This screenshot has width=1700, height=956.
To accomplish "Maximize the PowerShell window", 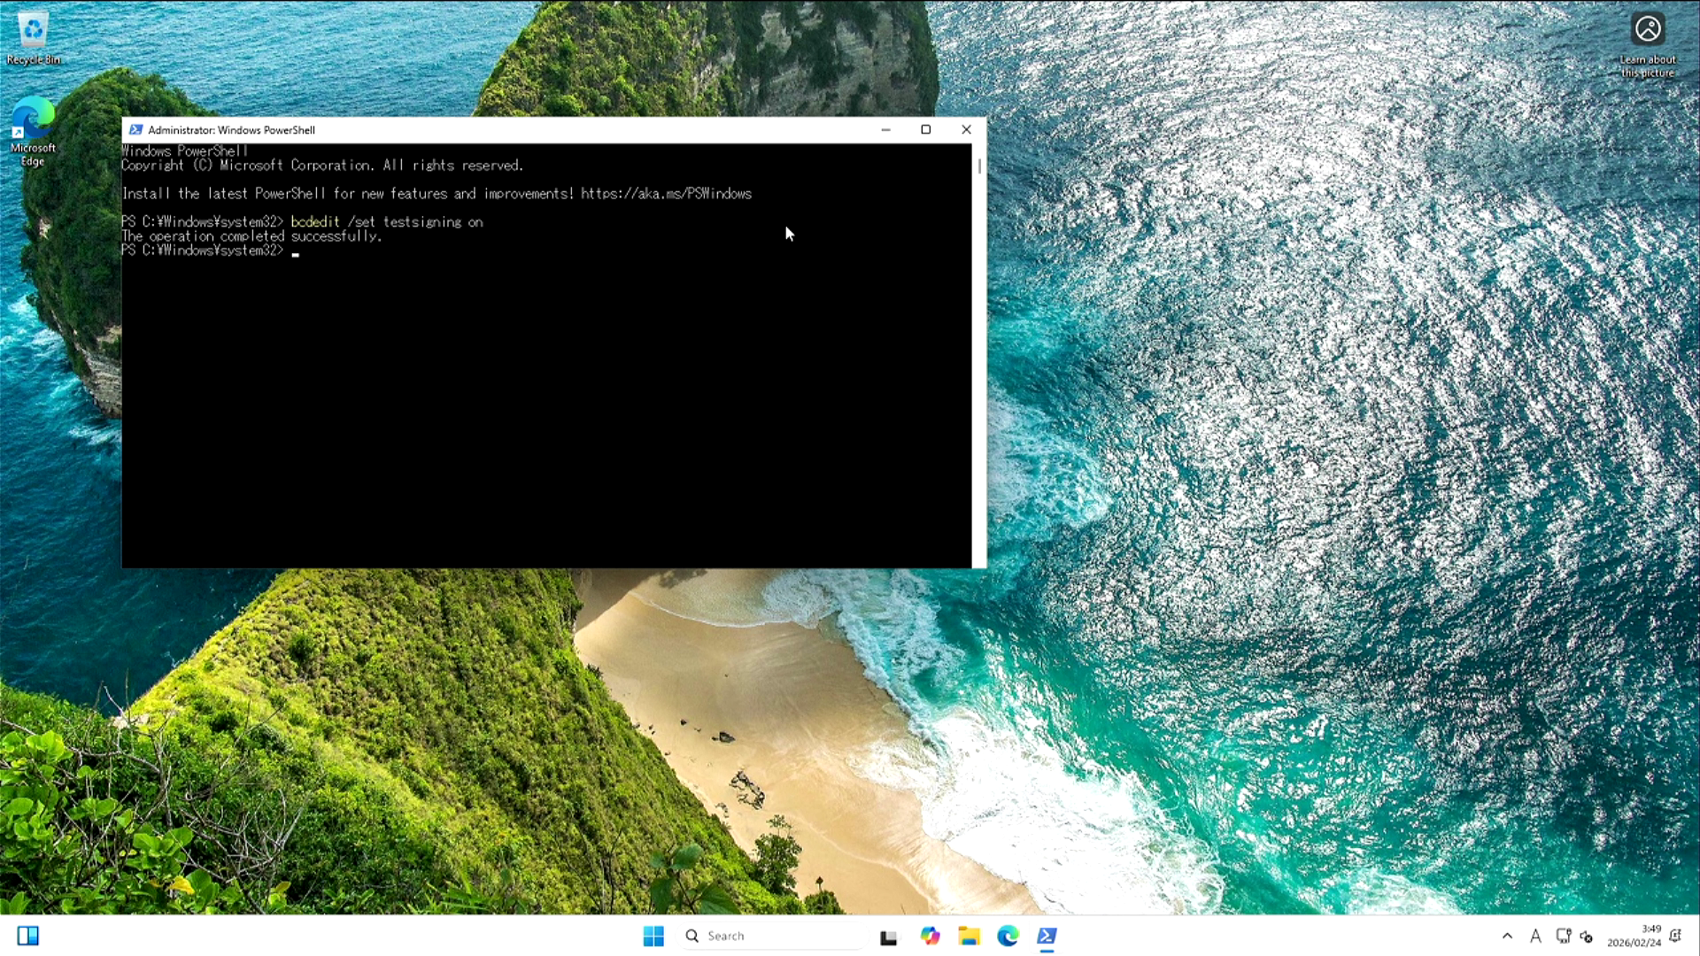I will pyautogui.click(x=926, y=129).
